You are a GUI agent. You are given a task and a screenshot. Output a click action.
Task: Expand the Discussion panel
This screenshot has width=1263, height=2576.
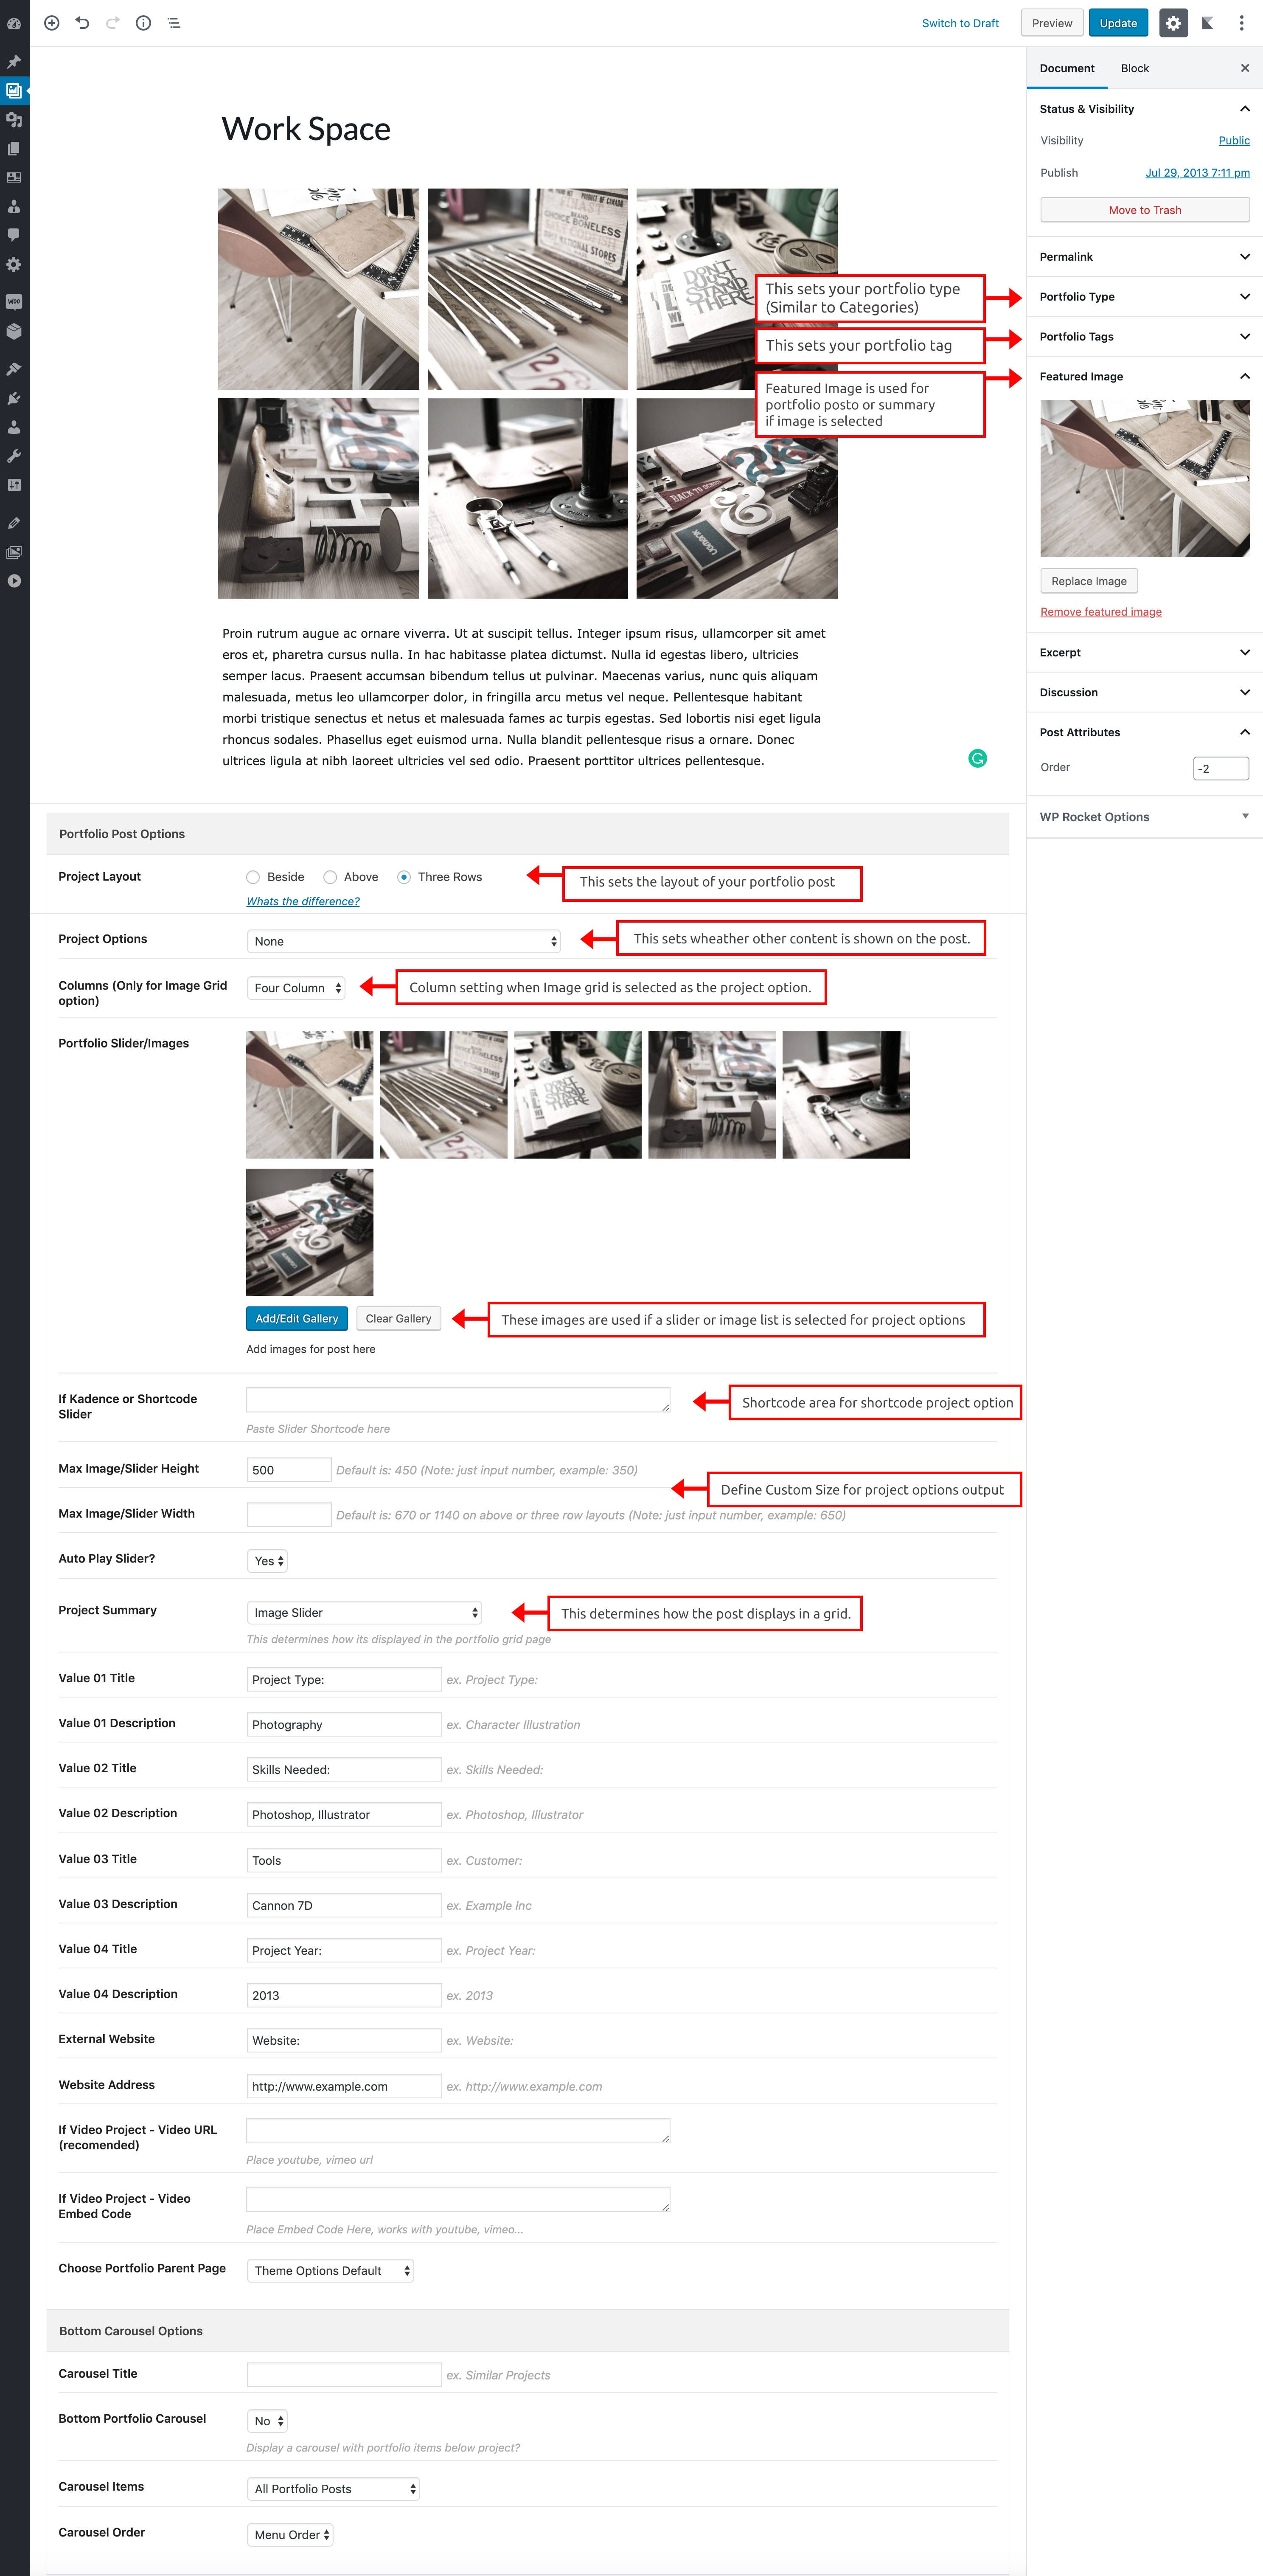[1144, 692]
